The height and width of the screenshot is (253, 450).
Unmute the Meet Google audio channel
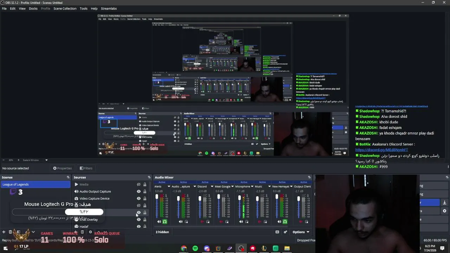pyautogui.click(x=221, y=222)
